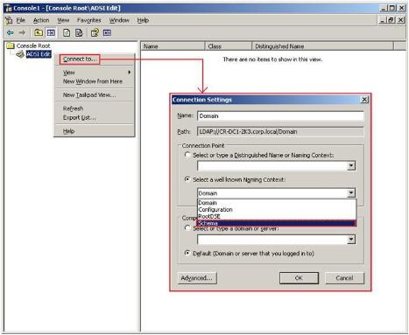Open the Window menu
The height and width of the screenshot is (335, 409).
point(119,20)
